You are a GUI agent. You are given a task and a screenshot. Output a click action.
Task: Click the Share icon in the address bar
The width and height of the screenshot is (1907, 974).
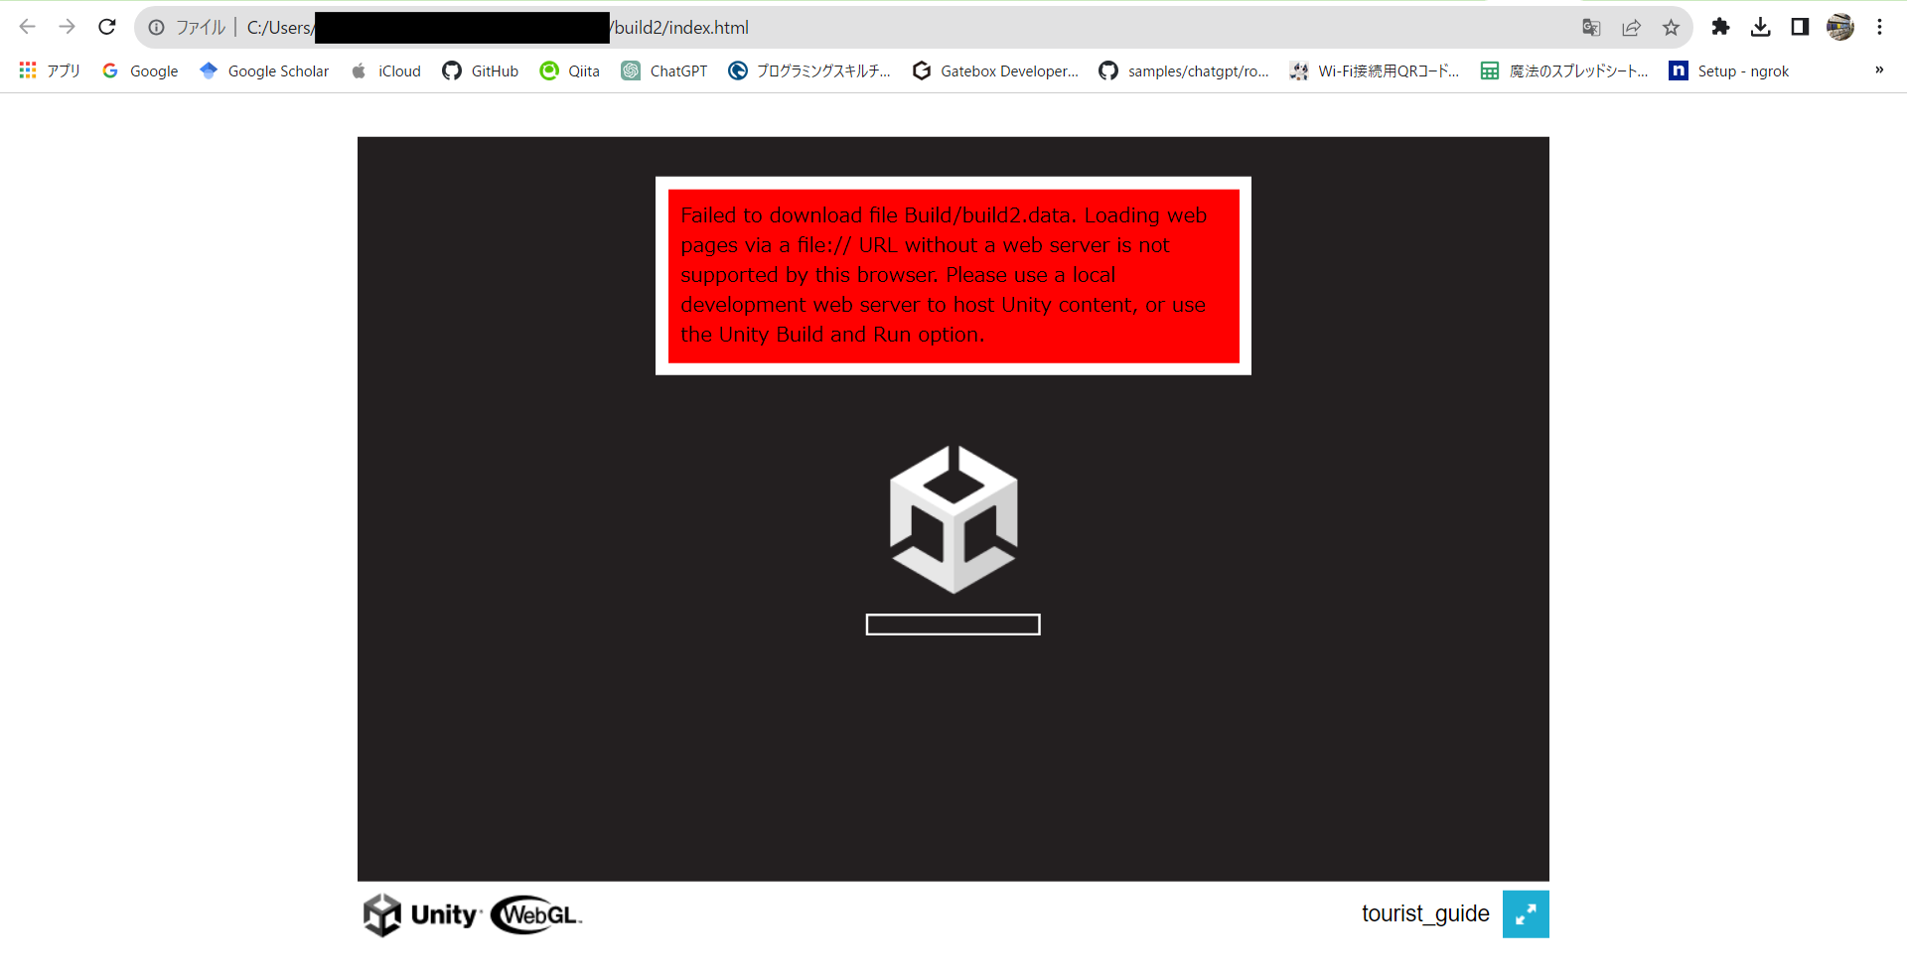pos(1632,27)
